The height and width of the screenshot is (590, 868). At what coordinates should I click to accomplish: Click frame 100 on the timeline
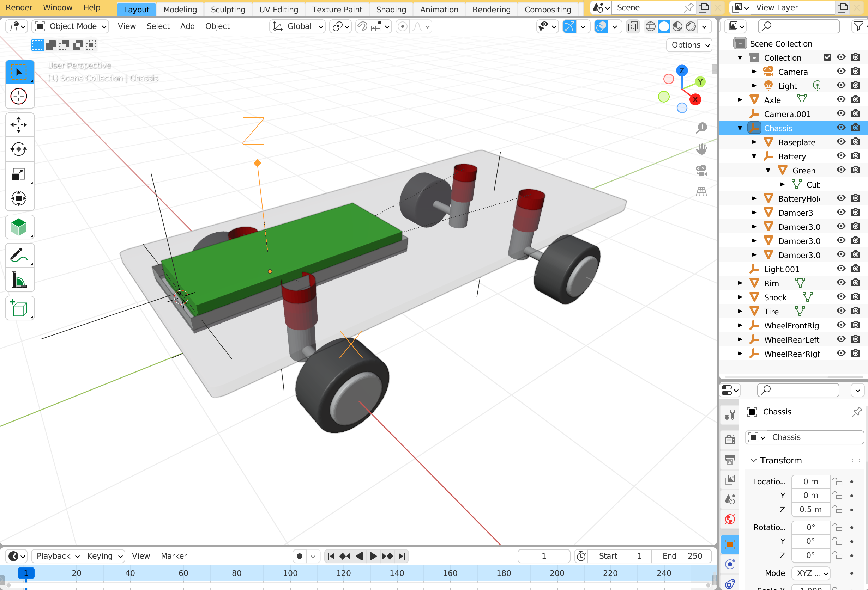point(290,573)
